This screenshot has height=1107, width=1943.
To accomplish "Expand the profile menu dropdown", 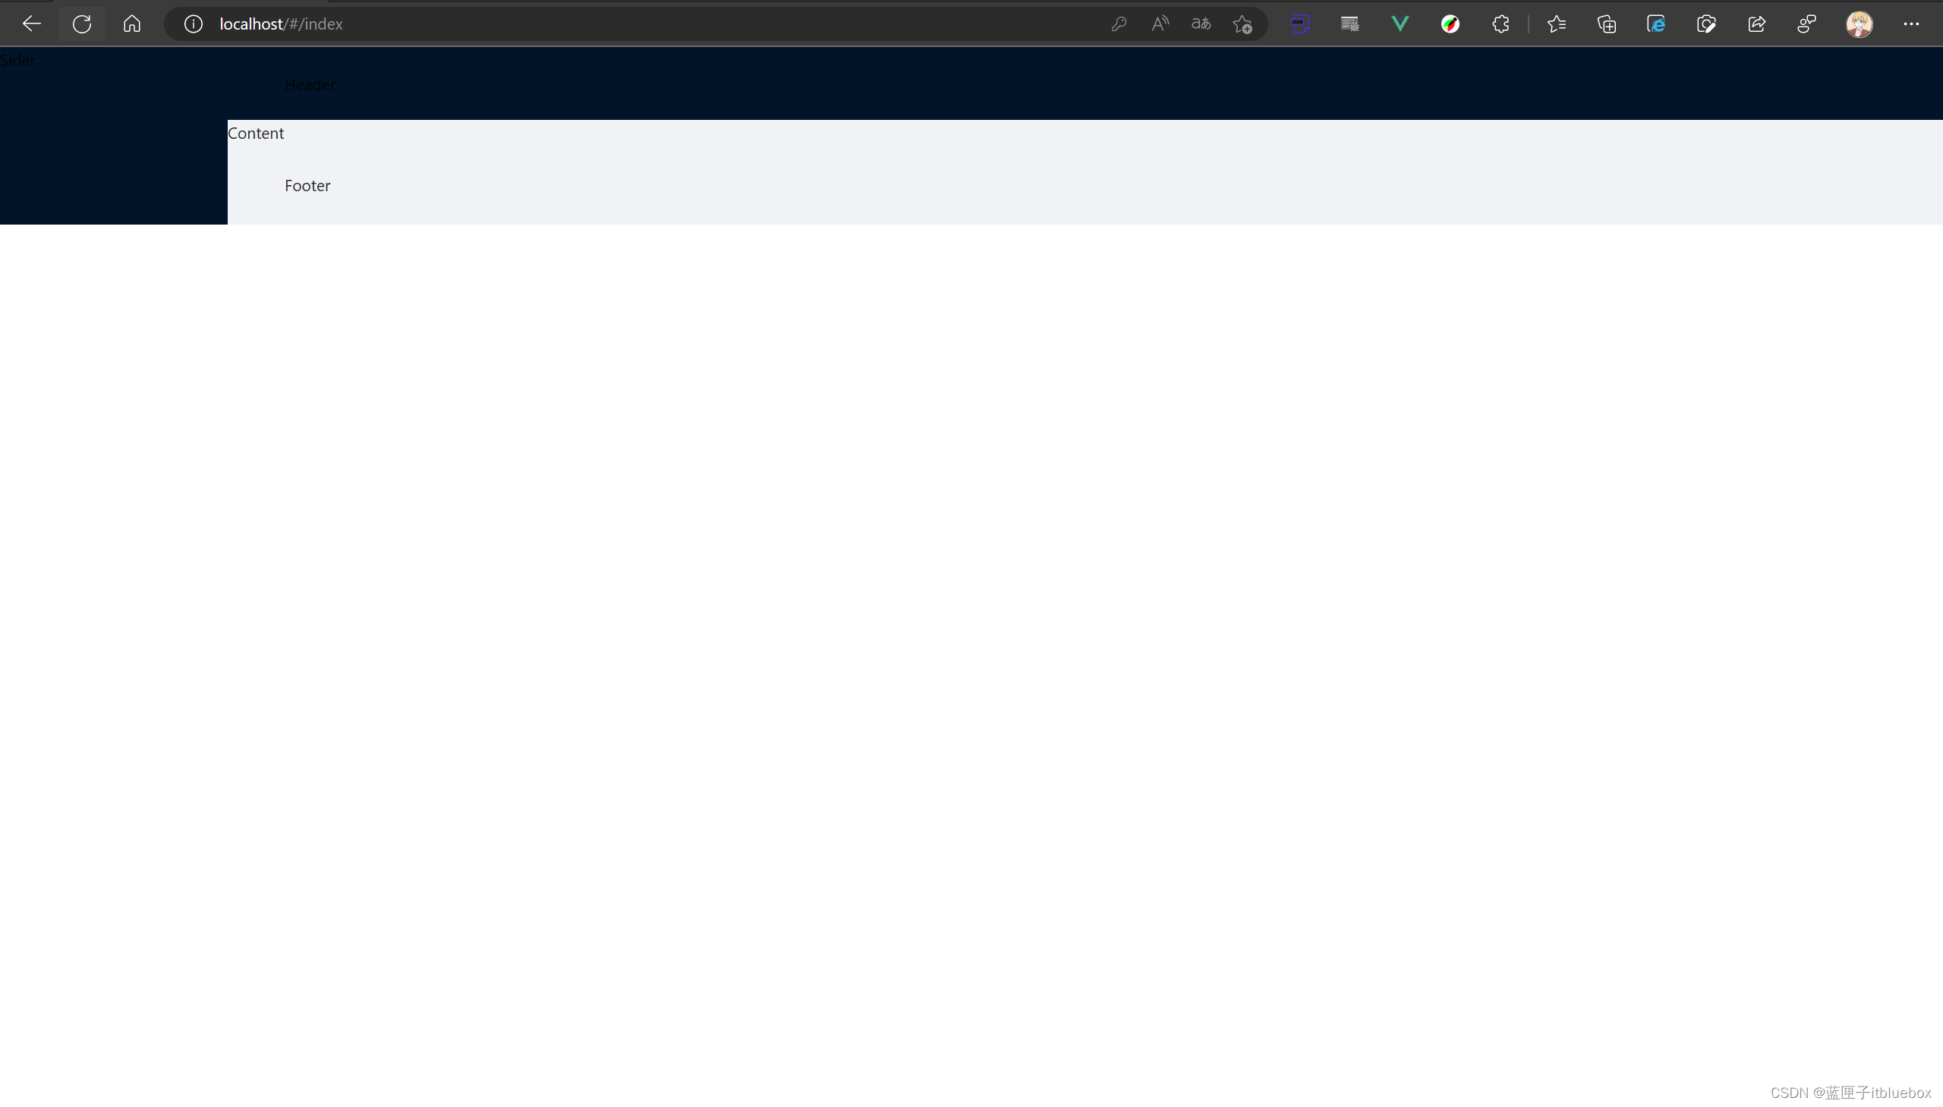I will coord(1859,23).
